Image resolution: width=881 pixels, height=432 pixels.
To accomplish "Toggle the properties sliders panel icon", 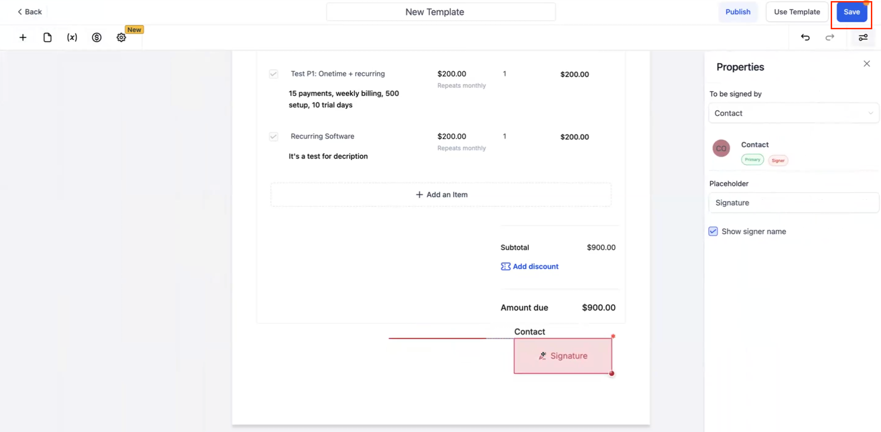I will coord(863,37).
